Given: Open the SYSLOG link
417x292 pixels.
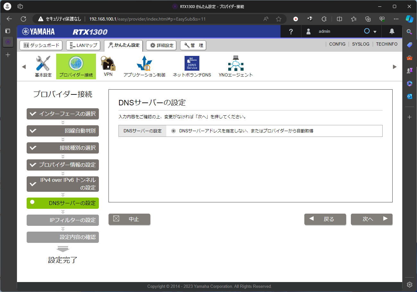Looking at the screenshot, I should point(361,44).
